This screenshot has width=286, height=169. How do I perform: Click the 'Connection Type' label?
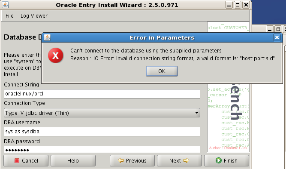(x=24, y=103)
